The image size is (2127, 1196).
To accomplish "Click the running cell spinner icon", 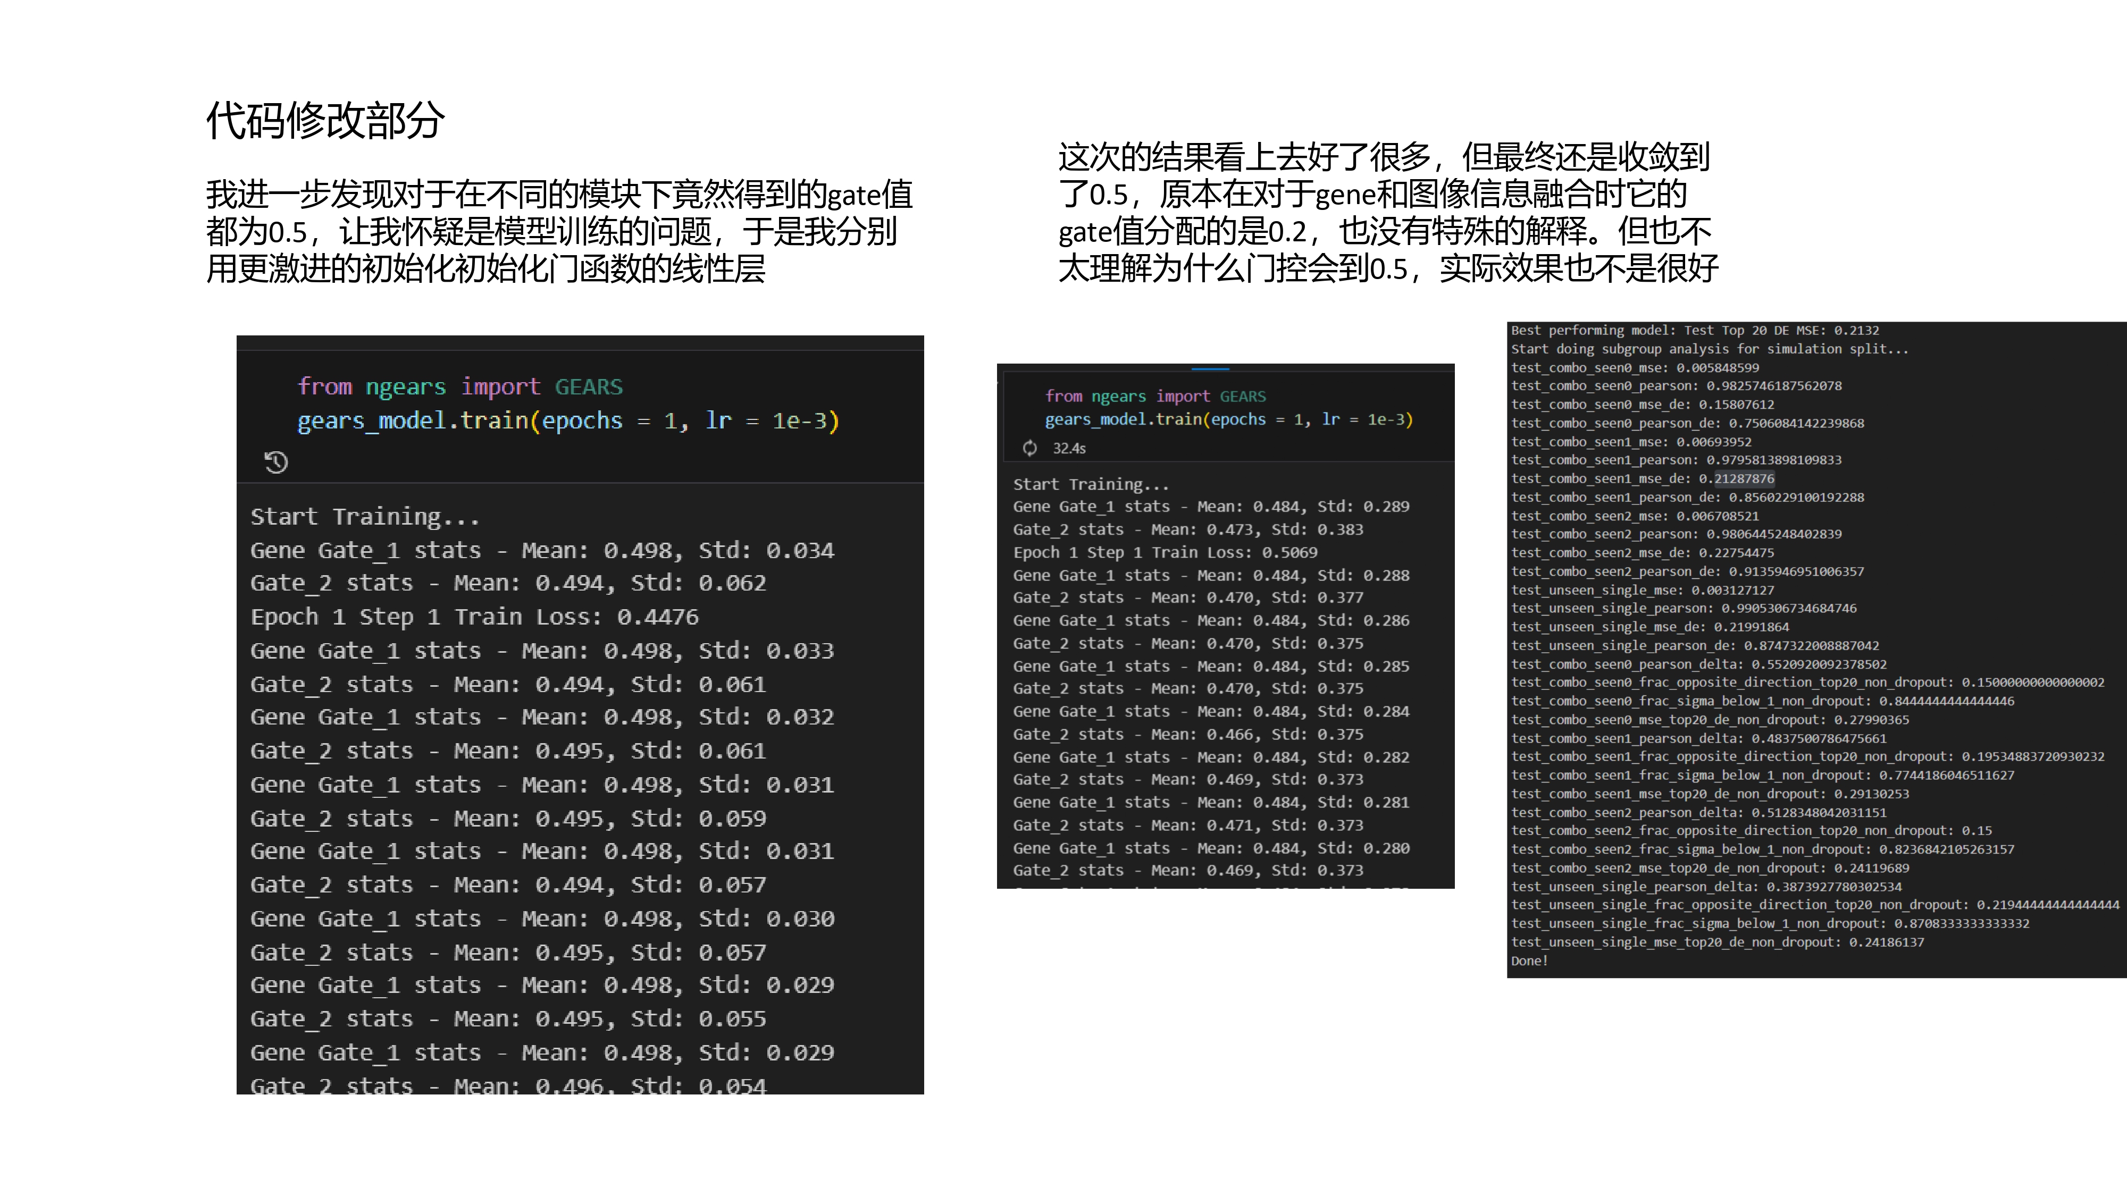I will [1029, 448].
